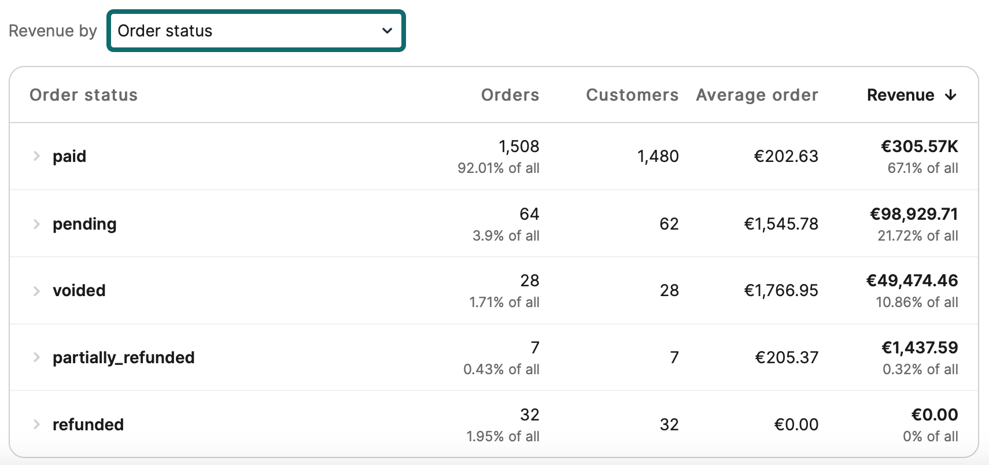Click pending revenue value €98,929.71
989x465 pixels.
tap(914, 214)
